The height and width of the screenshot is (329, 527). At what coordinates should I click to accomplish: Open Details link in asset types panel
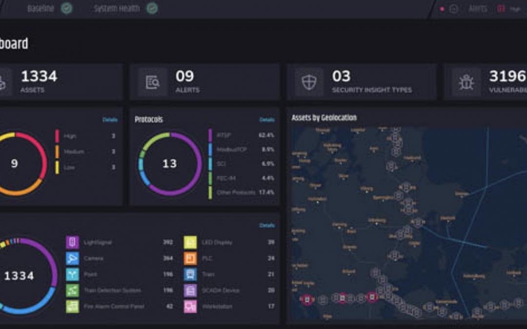point(267,226)
